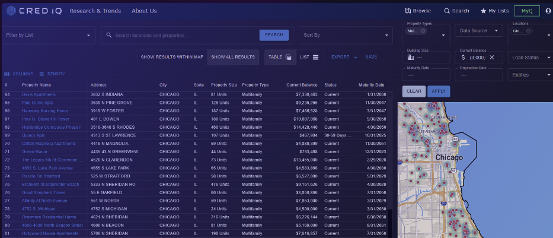Open Search in top navigation

pos(456,11)
